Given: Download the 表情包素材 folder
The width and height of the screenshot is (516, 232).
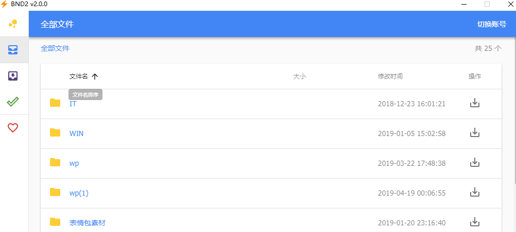Looking at the screenshot, I should click(x=474, y=222).
